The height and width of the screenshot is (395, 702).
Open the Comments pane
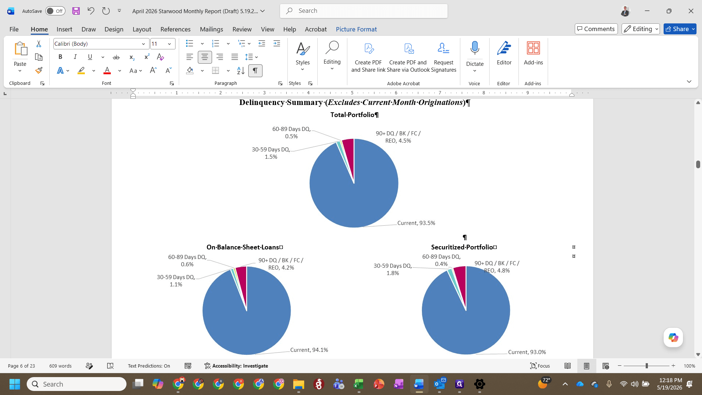click(x=596, y=29)
